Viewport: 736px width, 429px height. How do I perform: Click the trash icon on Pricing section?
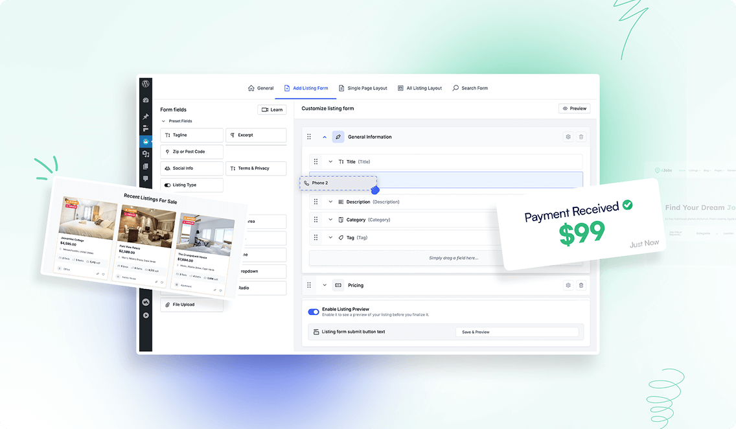[581, 285]
